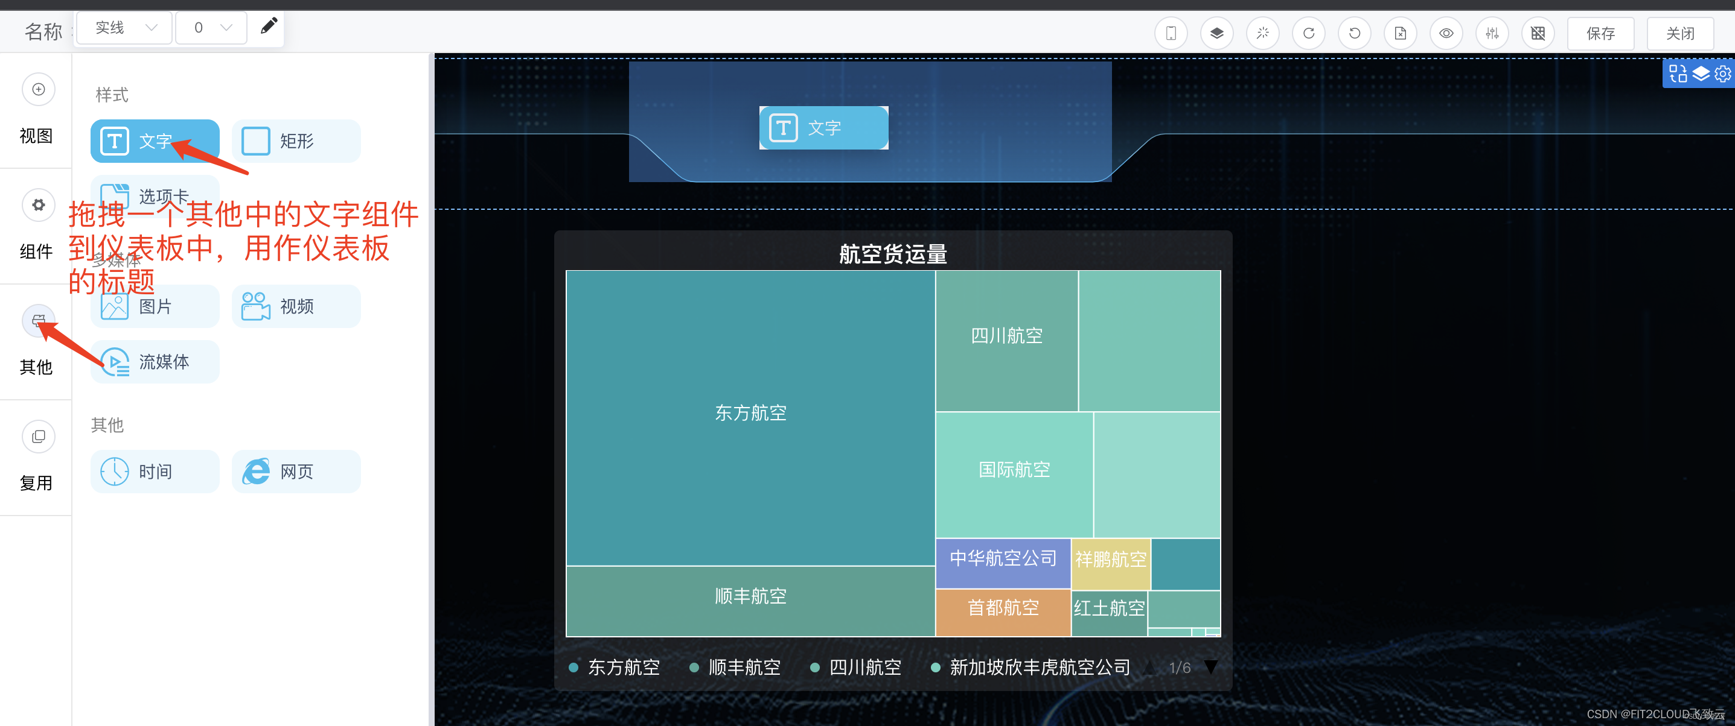
Task: Open the filter adjustment sliders icon
Action: [1492, 33]
